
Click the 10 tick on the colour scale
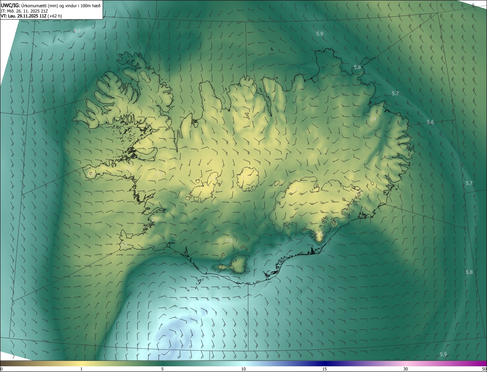(x=243, y=369)
